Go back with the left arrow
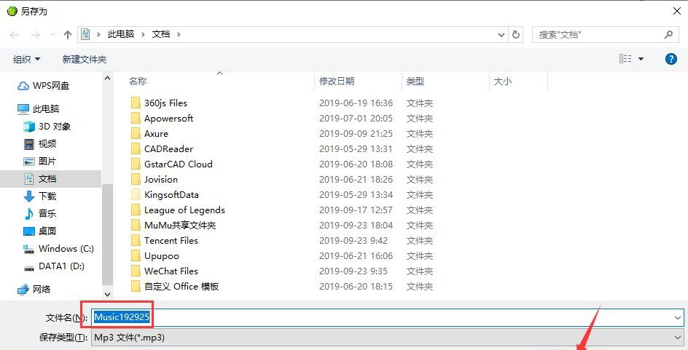The width and height of the screenshot is (688, 350). click(14, 35)
